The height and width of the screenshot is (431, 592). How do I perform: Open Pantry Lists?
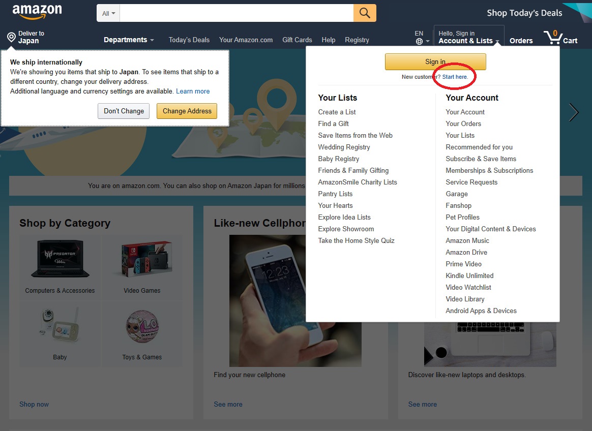[335, 194]
